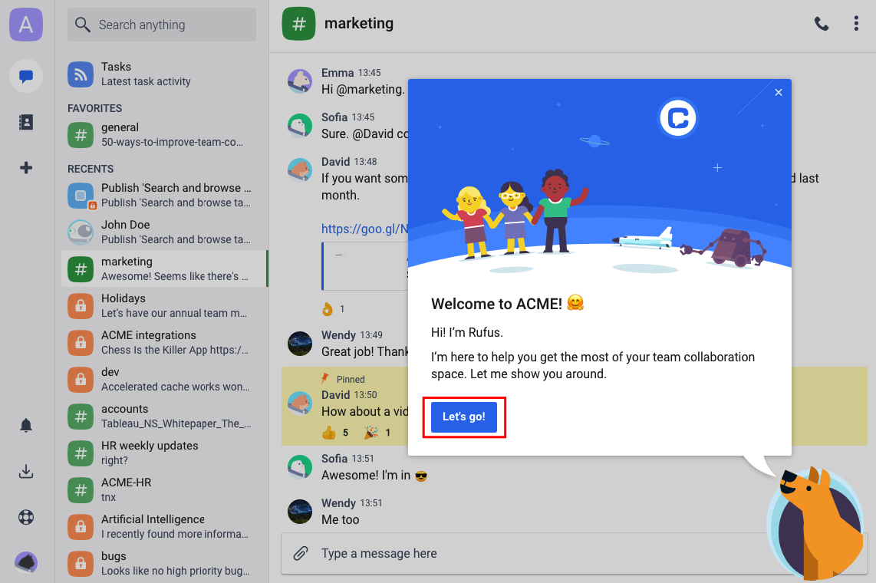Click the marketing channel hash icon in header
Screen dimensions: 876x583
coord(299,24)
